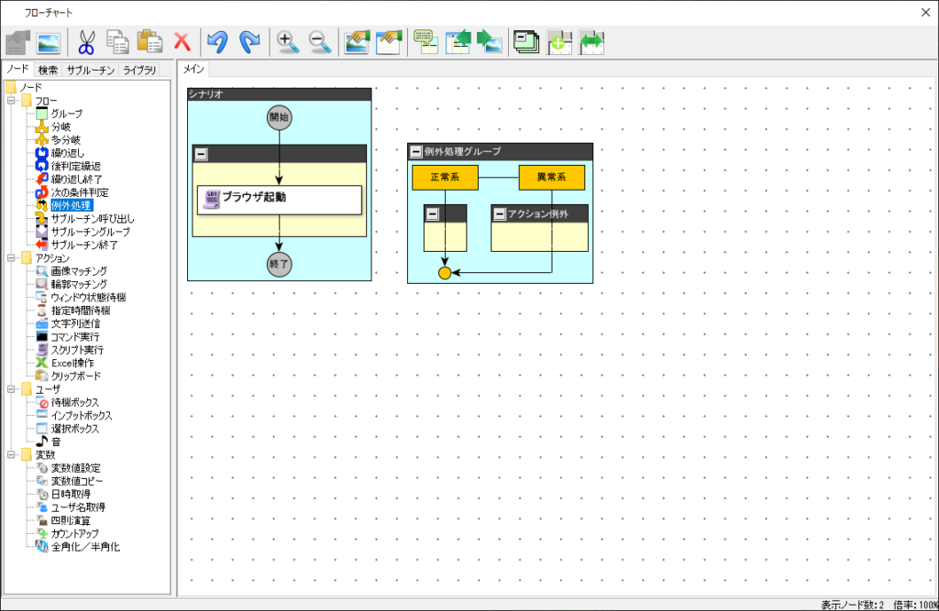This screenshot has height=611, width=939.
Task: Select the 後判定繰返 node item
Action: 75,167
